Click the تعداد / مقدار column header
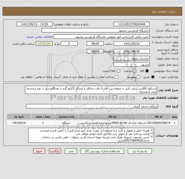The image size is (185, 179). point(43,117)
